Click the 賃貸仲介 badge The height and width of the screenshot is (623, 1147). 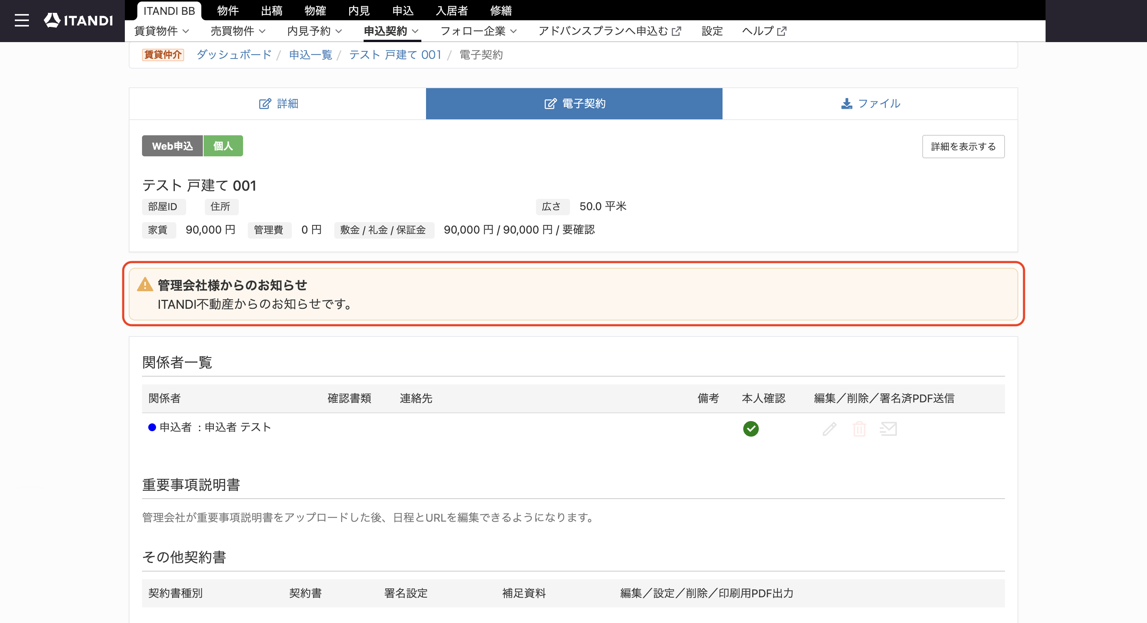(x=163, y=55)
